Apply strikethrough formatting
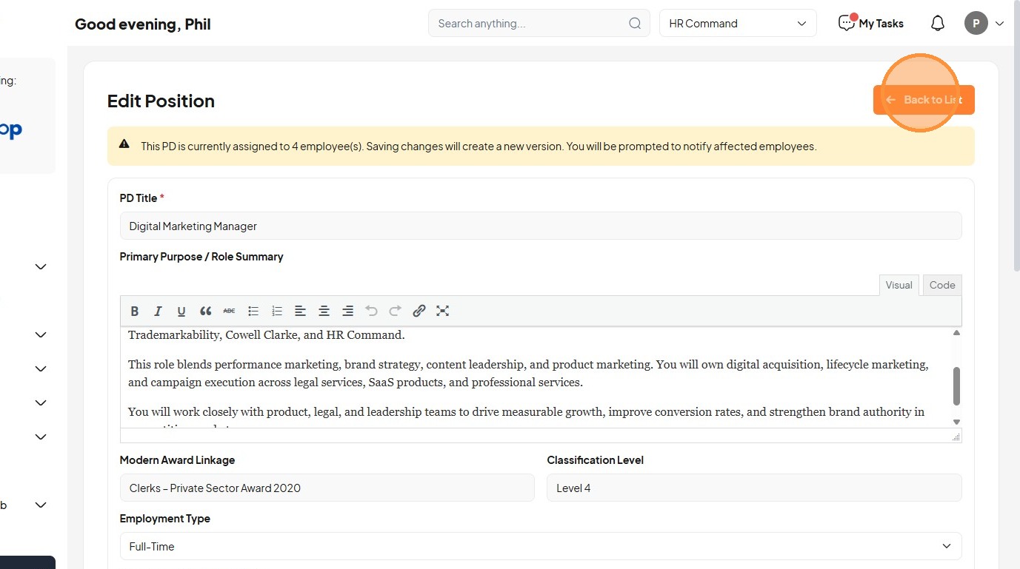The width and height of the screenshot is (1020, 569). coord(229,311)
